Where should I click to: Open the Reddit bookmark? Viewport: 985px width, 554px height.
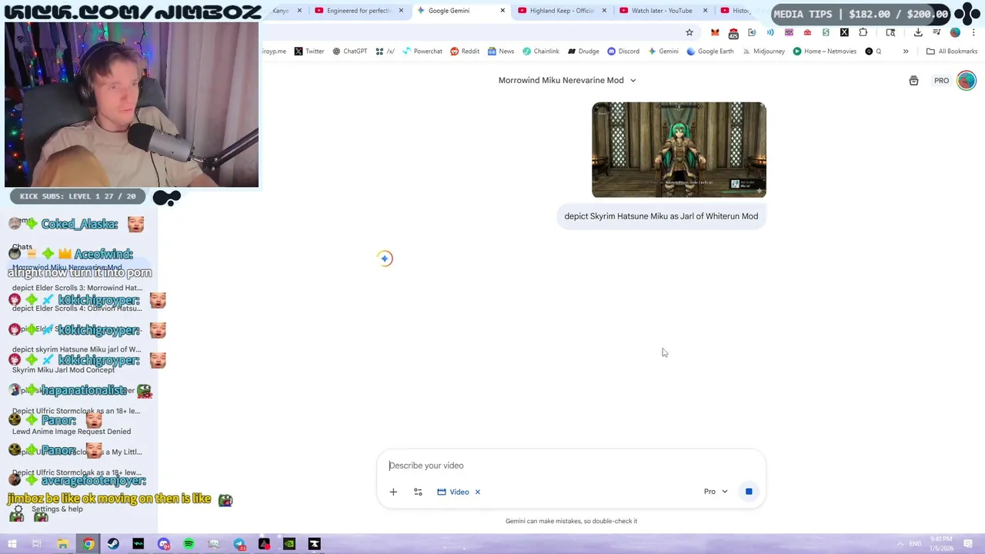(465, 52)
